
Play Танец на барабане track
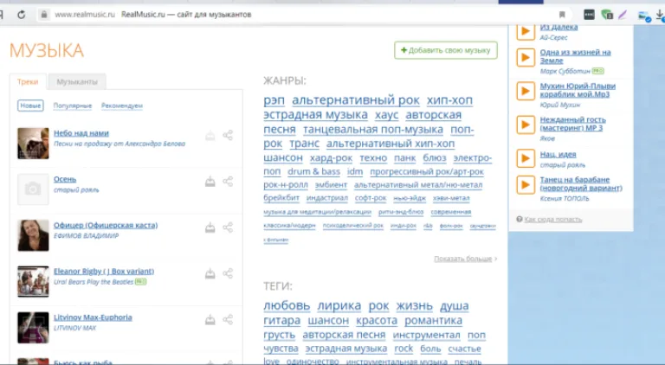click(526, 185)
